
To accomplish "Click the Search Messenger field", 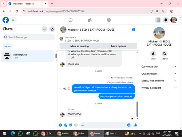I will tap(29, 37).
